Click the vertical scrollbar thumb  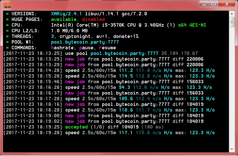pos(232,22)
